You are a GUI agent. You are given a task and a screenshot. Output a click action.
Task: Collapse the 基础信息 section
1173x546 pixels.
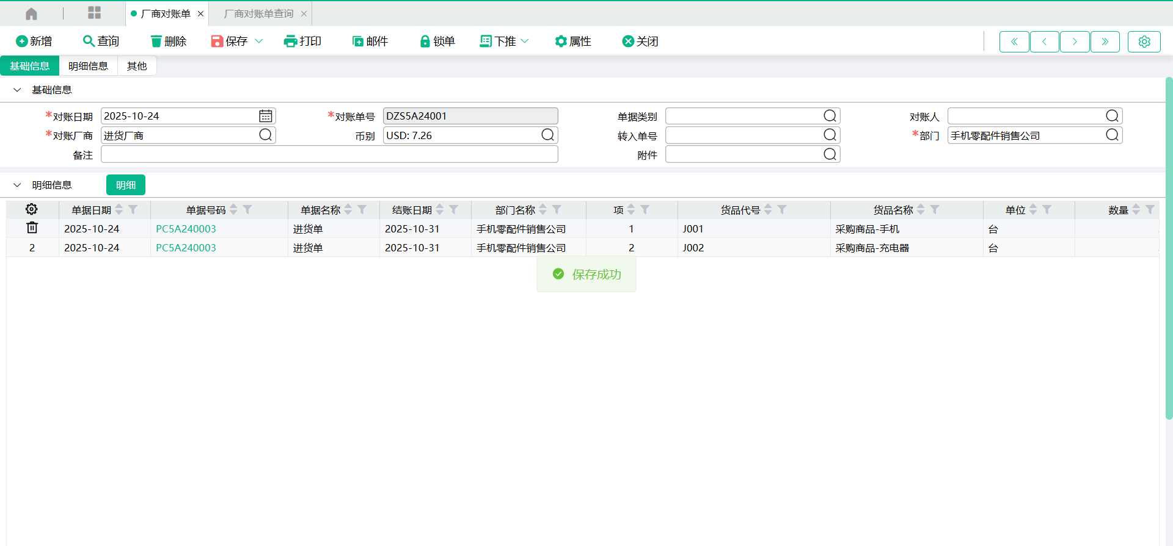pyautogui.click(x=18, y=90)
